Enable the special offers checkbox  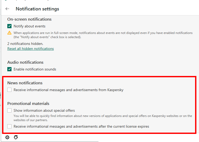9,110
